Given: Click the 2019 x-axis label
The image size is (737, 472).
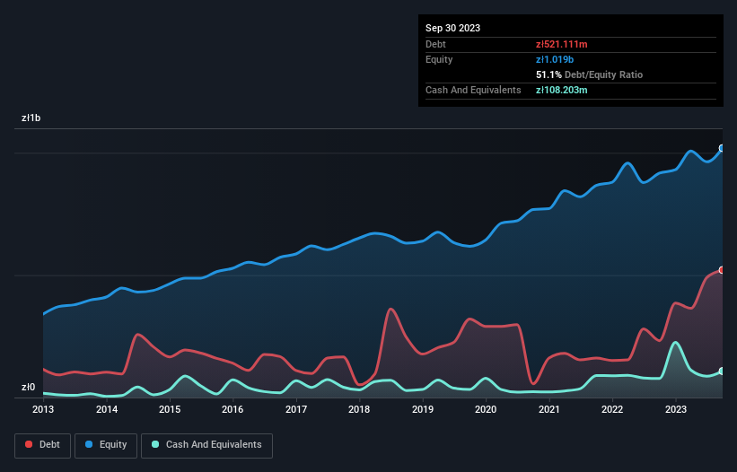Looking at the screenshot, I should tap(423, 409).
